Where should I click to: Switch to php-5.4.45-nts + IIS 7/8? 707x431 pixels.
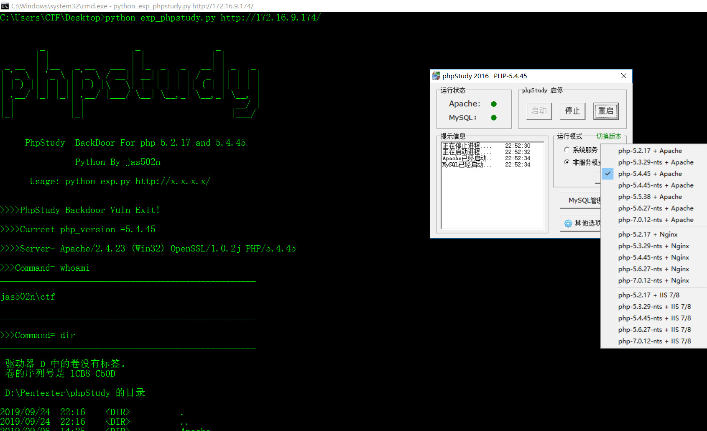click(x=654, y=318)
